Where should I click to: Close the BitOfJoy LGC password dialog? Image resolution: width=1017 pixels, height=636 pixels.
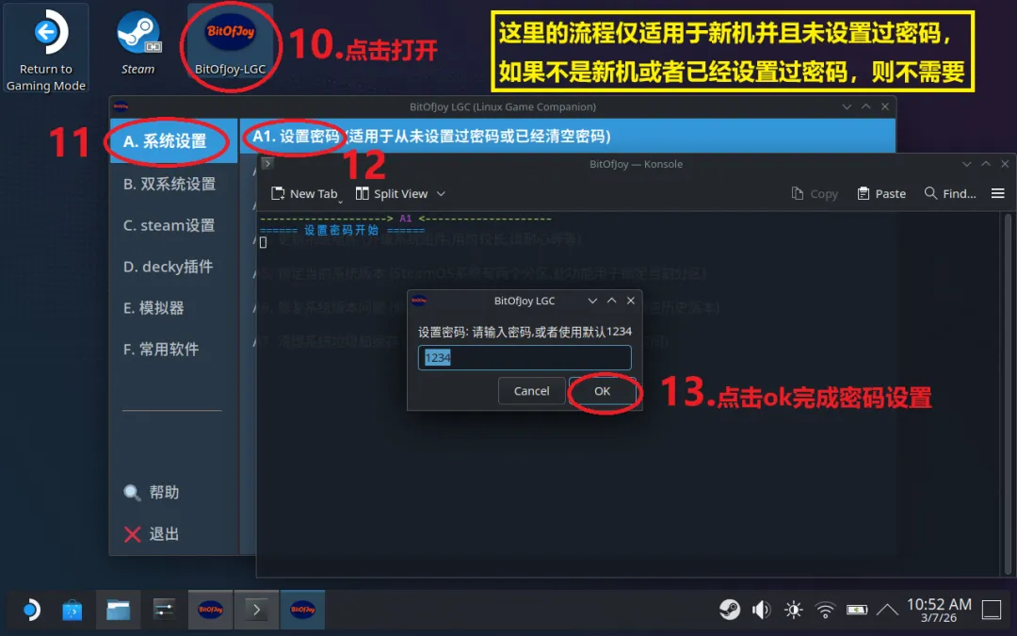tap(630, 301)
